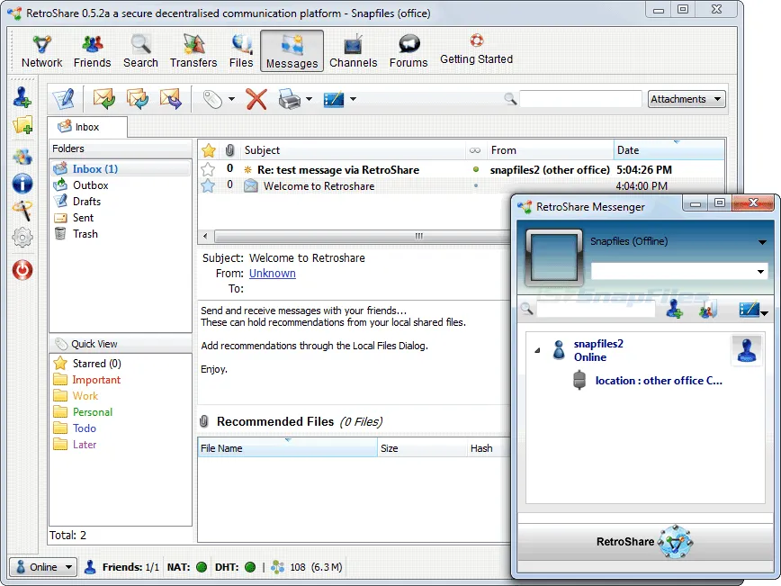
Task: Delete message with red X
Action: (256, 99)
